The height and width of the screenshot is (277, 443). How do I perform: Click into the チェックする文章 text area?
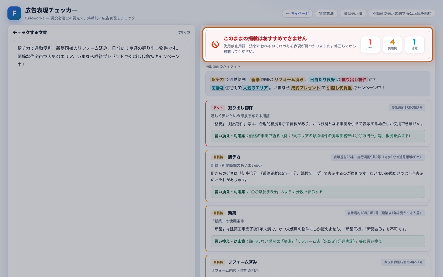click(x=102, y=159)
